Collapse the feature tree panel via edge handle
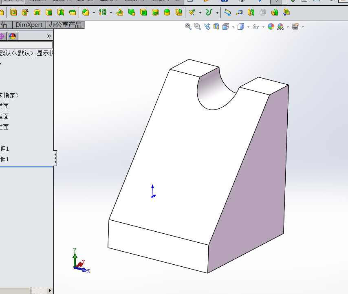 coord(55,158)
